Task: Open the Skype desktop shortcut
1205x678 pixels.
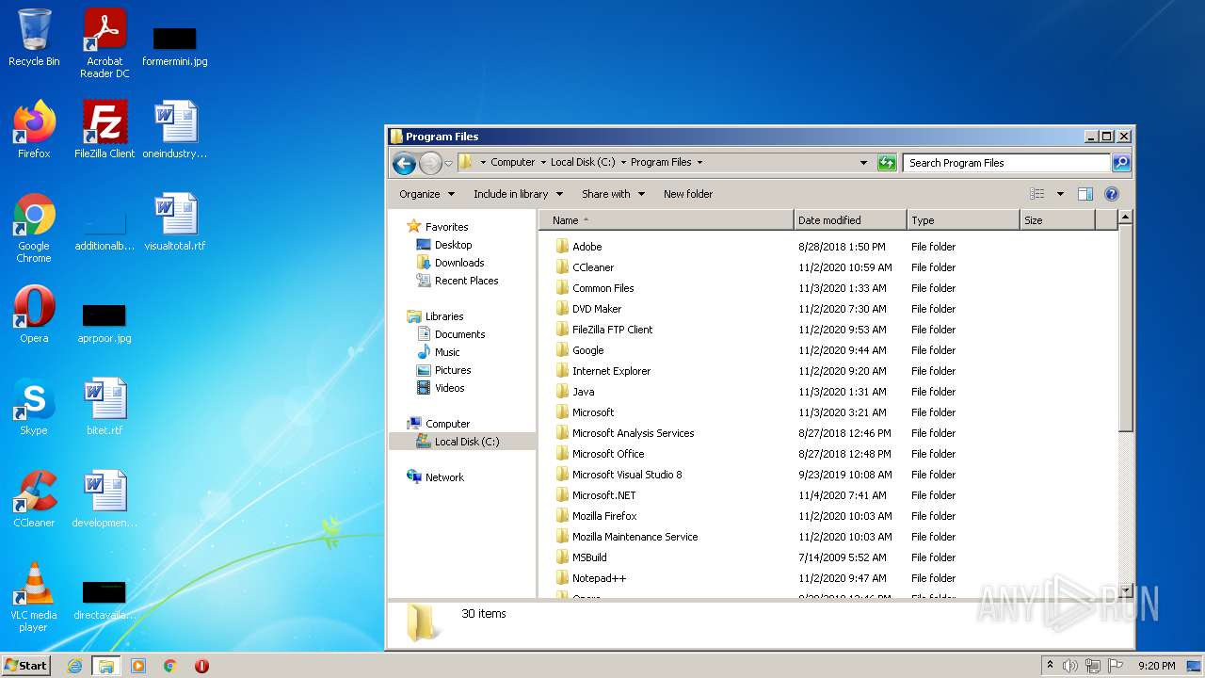Action: click(x=34, y=407)
